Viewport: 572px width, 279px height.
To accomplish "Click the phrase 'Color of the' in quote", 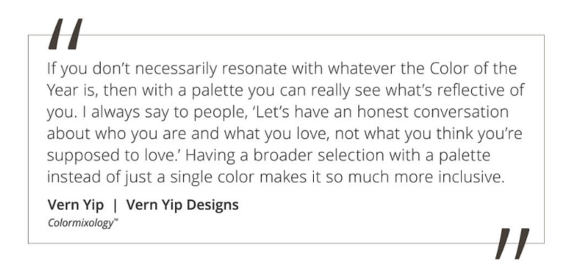I will click(x=473, y=69).
